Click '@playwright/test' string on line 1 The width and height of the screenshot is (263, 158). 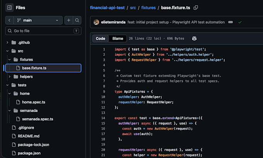coord(187,49)
